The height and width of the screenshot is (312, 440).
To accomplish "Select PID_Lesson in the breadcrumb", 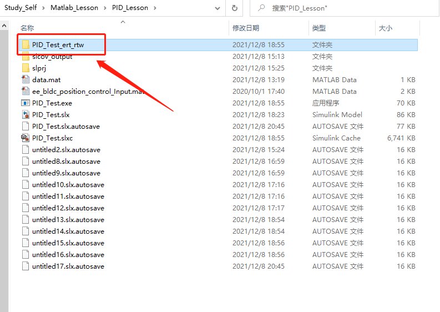I will click(x=130, y=8).
